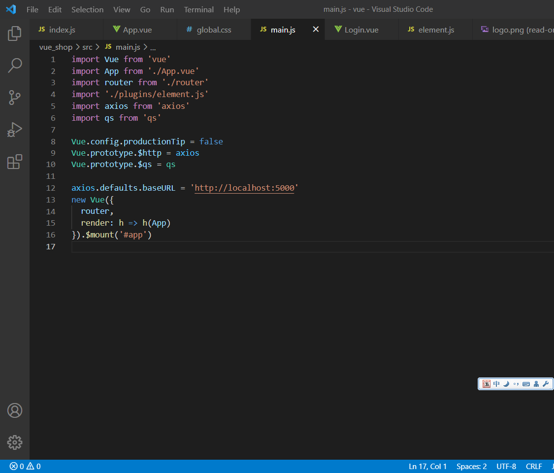Switch to the Login.vue tab

click(362, 30)
